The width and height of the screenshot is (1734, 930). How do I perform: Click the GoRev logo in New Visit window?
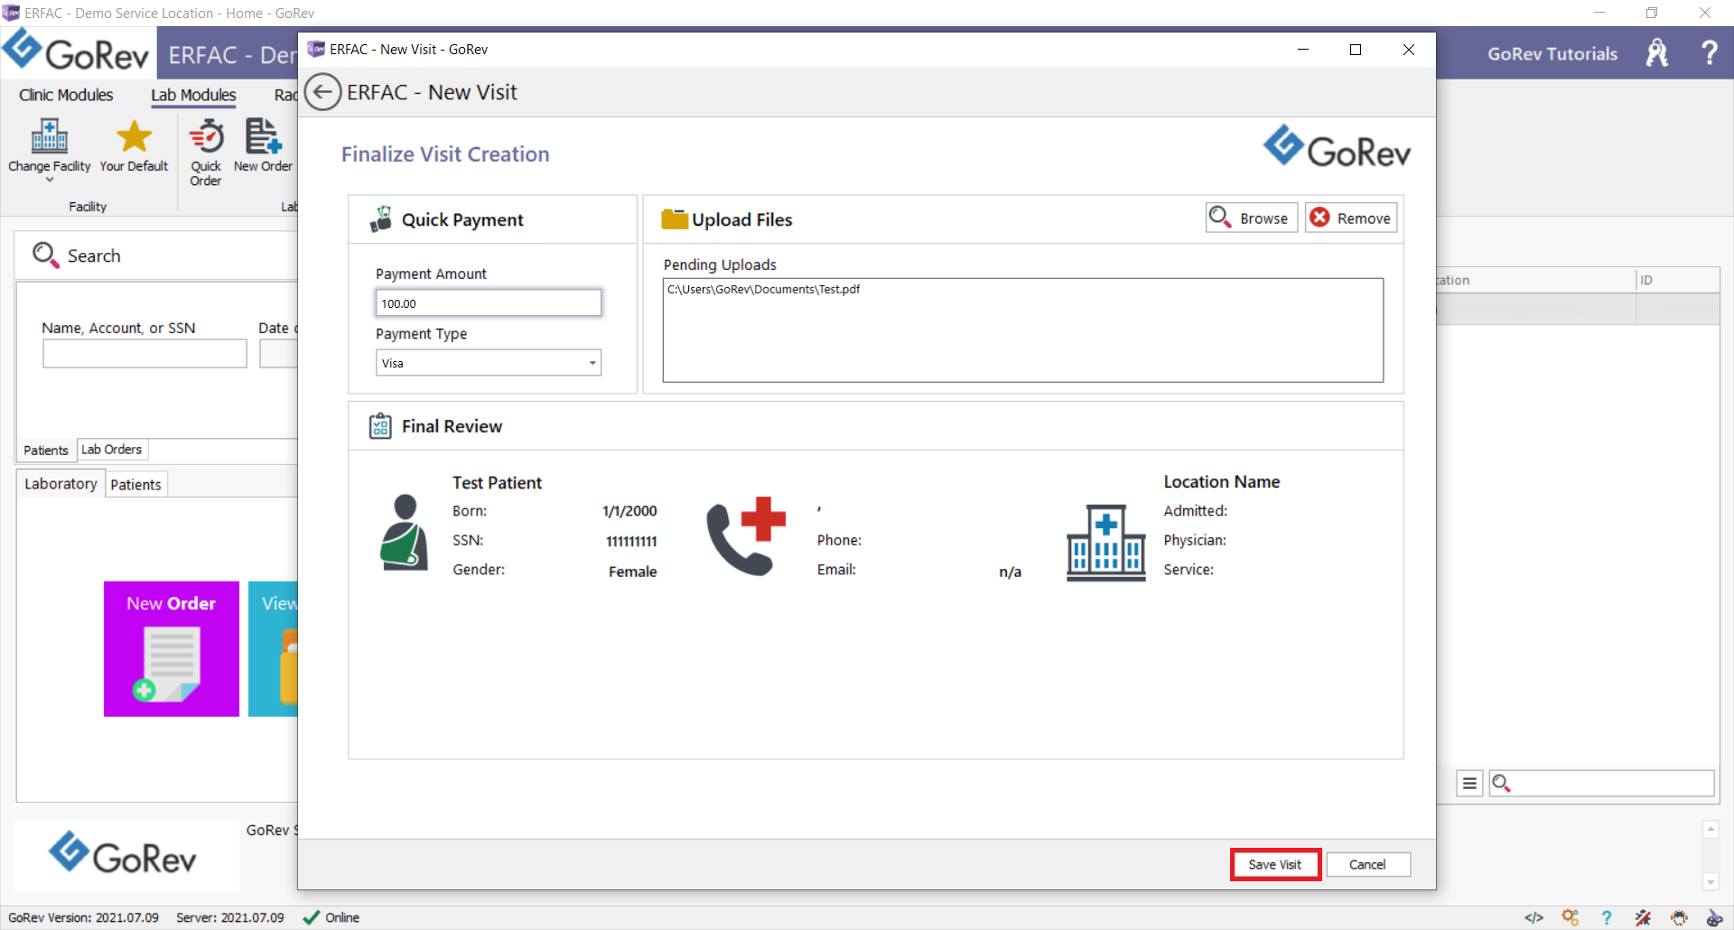pos(1337,148)
